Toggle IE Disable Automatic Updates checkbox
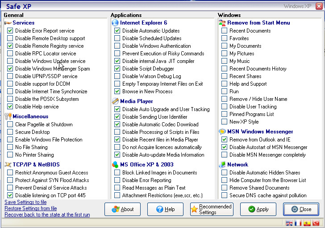This screenshot has height=228, width=325. pyautogui.click(x=117, y=31)
